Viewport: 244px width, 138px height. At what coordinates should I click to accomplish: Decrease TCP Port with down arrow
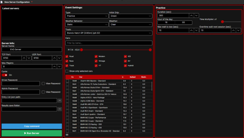click(x=29, y=58)
